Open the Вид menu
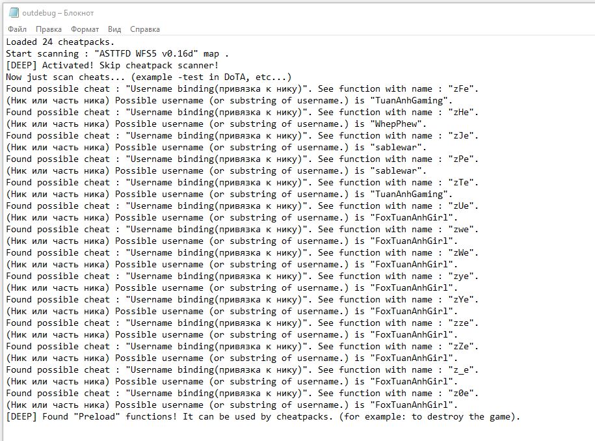The width and height of the screenshot is (595, 441). [114, 29]
